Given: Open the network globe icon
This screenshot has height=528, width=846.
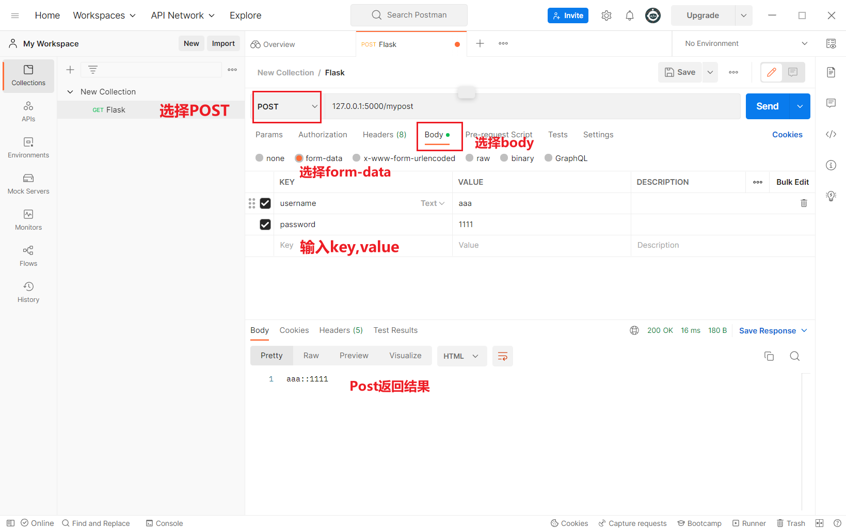Looking at the screenshot, I should (x=634, y=330).
